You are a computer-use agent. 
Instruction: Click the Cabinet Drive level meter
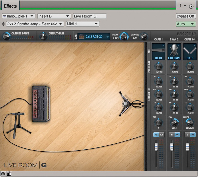[x=22, y=37]
